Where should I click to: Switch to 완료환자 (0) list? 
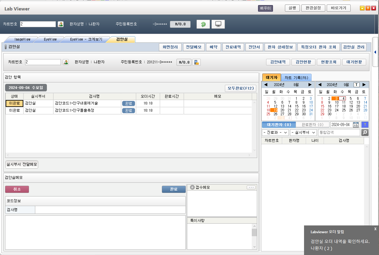[312, 125]
